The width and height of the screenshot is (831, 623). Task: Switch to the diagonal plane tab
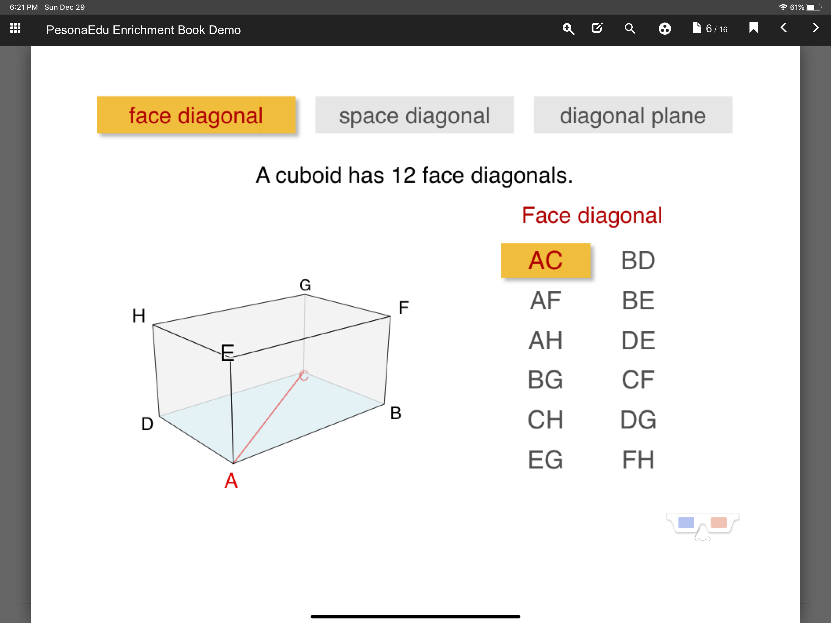(x=633, y=115)
